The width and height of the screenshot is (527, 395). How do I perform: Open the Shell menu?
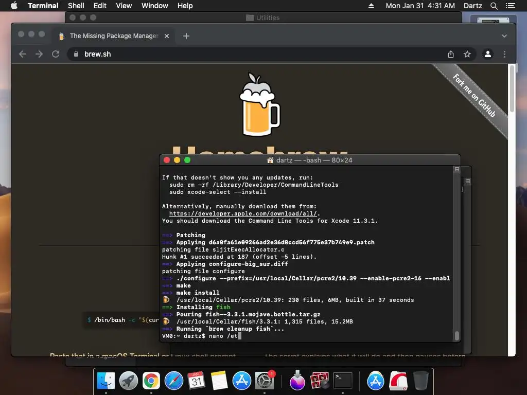click(76, 6)
